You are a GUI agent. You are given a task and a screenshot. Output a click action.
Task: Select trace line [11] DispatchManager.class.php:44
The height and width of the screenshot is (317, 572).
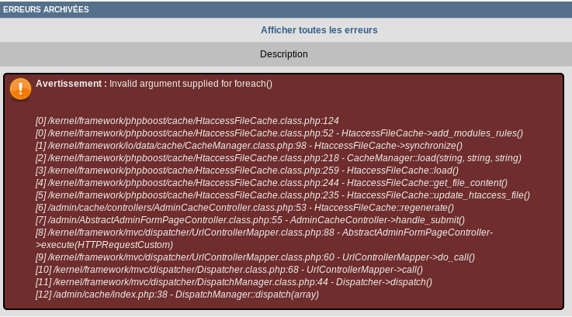tap(234, 282)
